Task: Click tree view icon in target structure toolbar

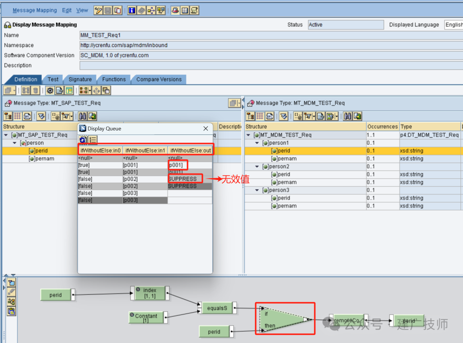Action: (250, 116)
